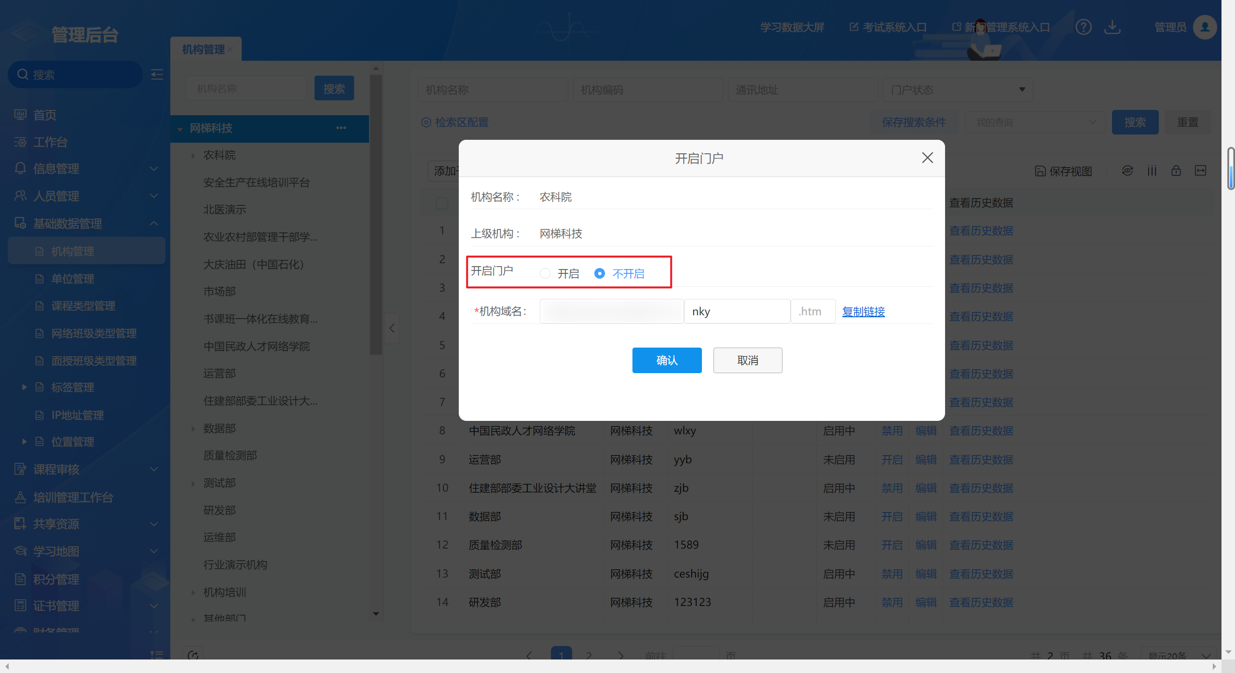Close the 机构管理 tab

coord(230,49)
